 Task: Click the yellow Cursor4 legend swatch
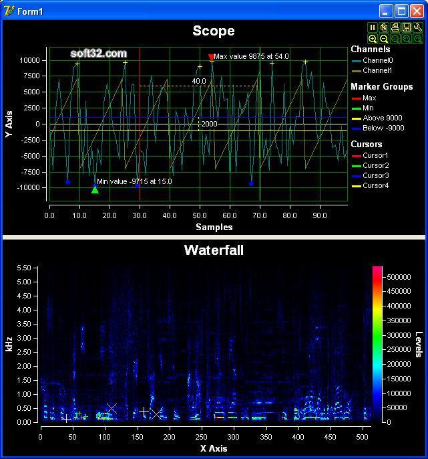357,186
